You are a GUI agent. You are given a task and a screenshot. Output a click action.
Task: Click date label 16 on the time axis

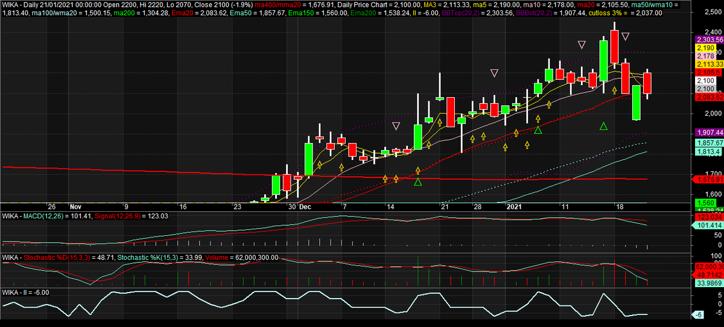183,206
